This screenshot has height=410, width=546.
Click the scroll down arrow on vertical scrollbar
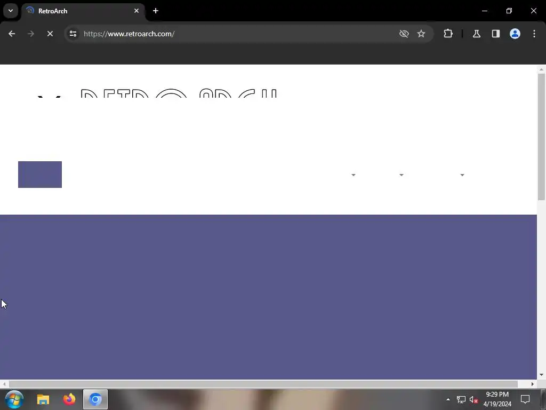point(542,375)
